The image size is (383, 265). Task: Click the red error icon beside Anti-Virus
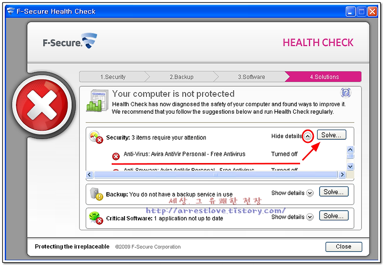point(116,156)
